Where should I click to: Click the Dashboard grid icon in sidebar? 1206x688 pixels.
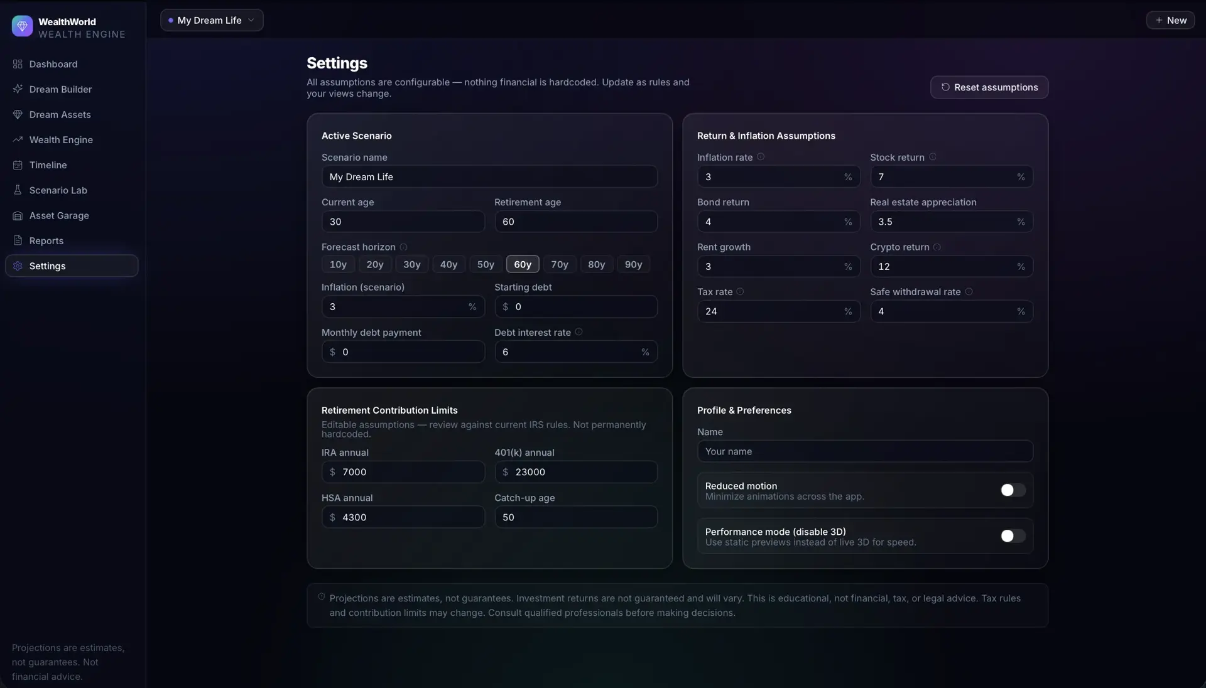[18, 64]
